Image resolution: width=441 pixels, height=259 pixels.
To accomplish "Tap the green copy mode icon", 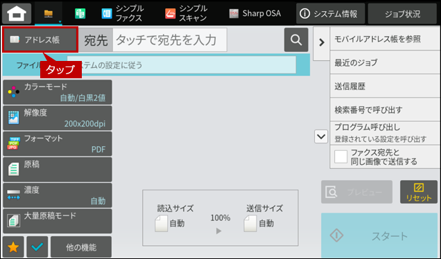I will click(x=80, y=13).
